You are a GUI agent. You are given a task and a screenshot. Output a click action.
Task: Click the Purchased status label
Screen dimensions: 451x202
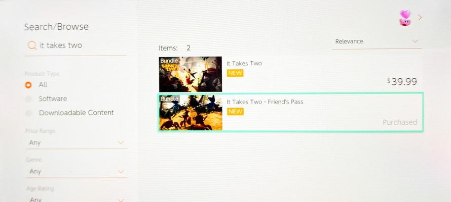pos(399,122)
